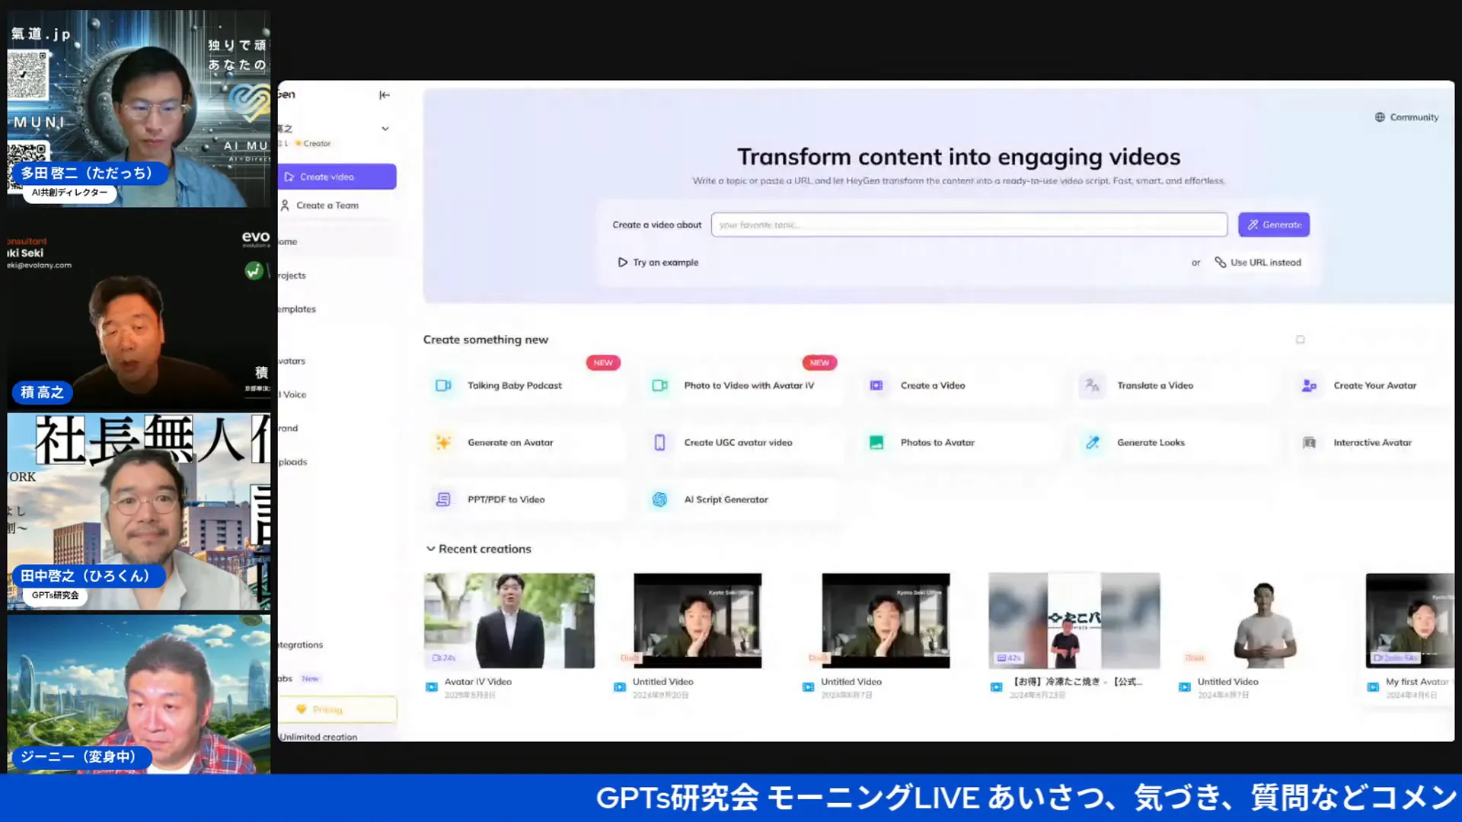Click Try an example
The width and height of the screenshot is (1462, 822).
(658, 263)
